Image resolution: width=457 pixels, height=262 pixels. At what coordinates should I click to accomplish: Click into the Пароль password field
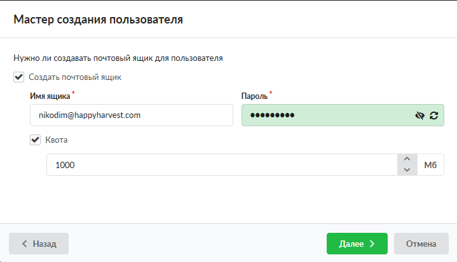click(324, 115)
